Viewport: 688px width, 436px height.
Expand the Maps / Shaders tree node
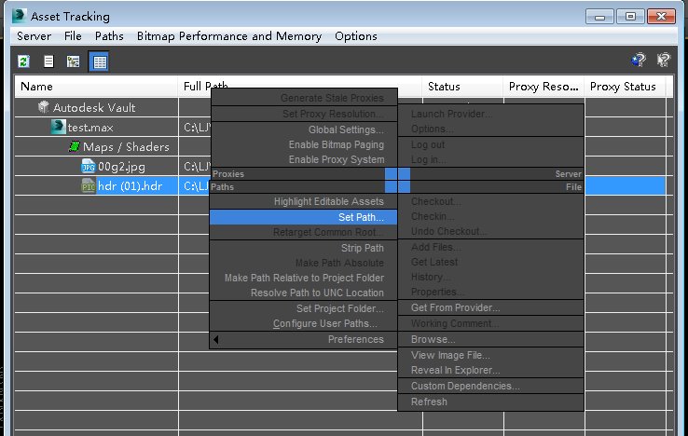(75, 146)
